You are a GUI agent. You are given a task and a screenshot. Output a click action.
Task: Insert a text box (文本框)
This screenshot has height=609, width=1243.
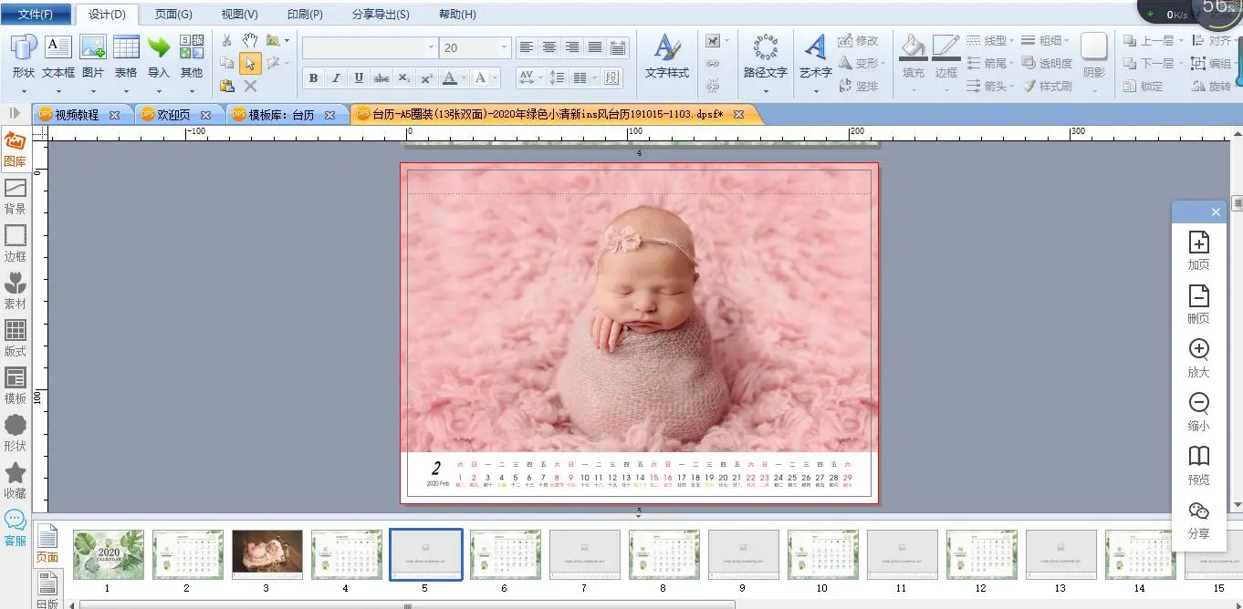58,55
